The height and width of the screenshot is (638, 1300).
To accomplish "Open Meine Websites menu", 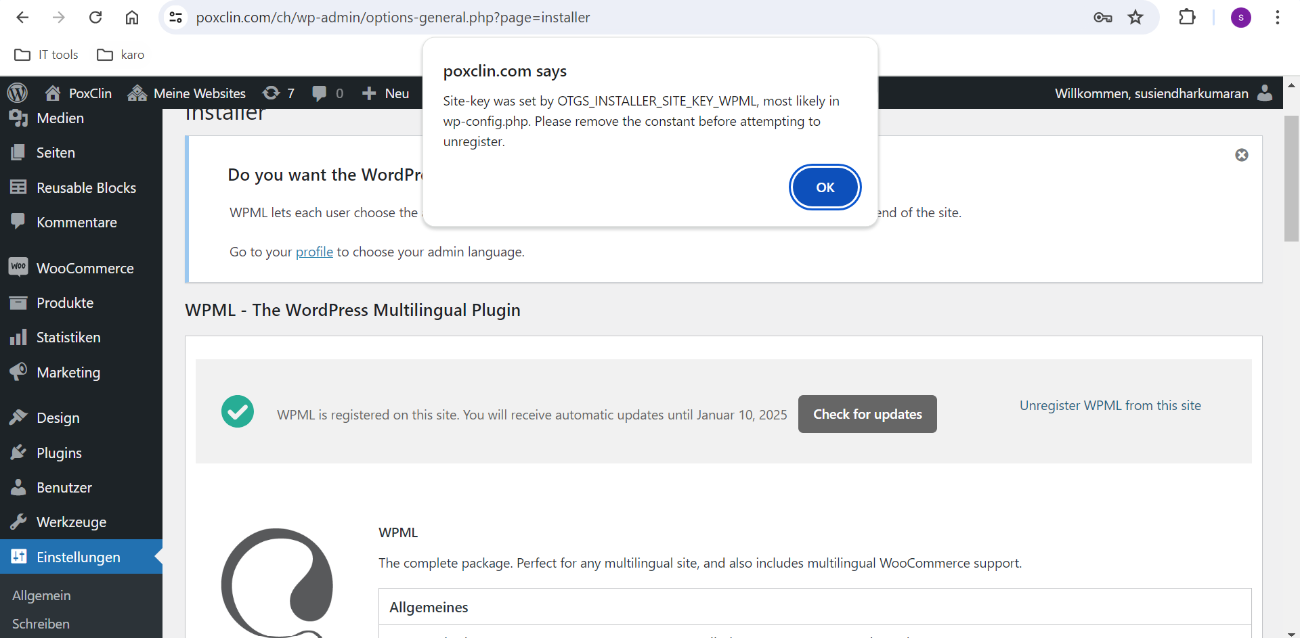I will (x=187, y=93).
